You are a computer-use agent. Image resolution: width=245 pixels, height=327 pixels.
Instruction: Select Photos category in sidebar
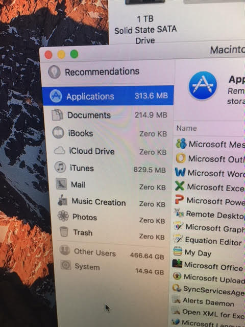[x=111, y=218]
